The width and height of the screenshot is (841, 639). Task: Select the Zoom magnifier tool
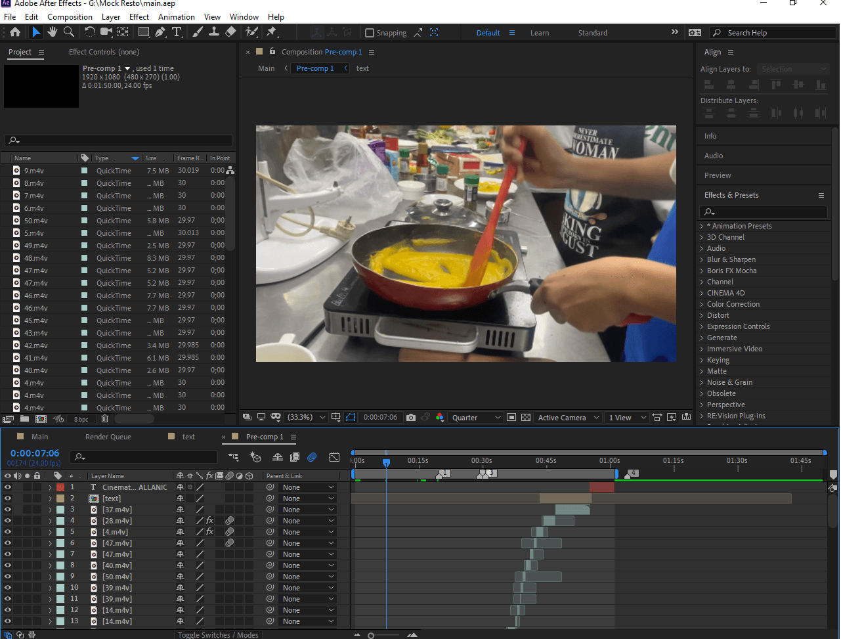[68, 32]
